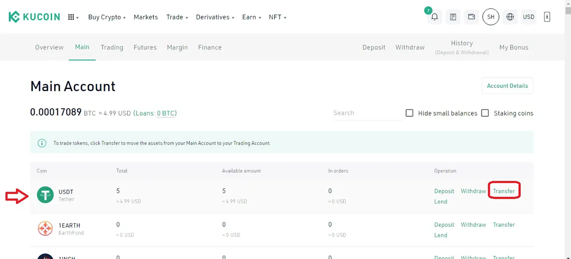Switch to the Futures tab
Image resolution: width=571 pixels, height=259 pixels.
click(145, 47)
